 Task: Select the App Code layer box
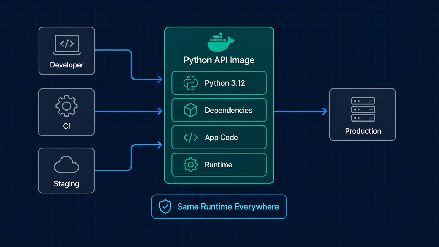tap(219, 137)
